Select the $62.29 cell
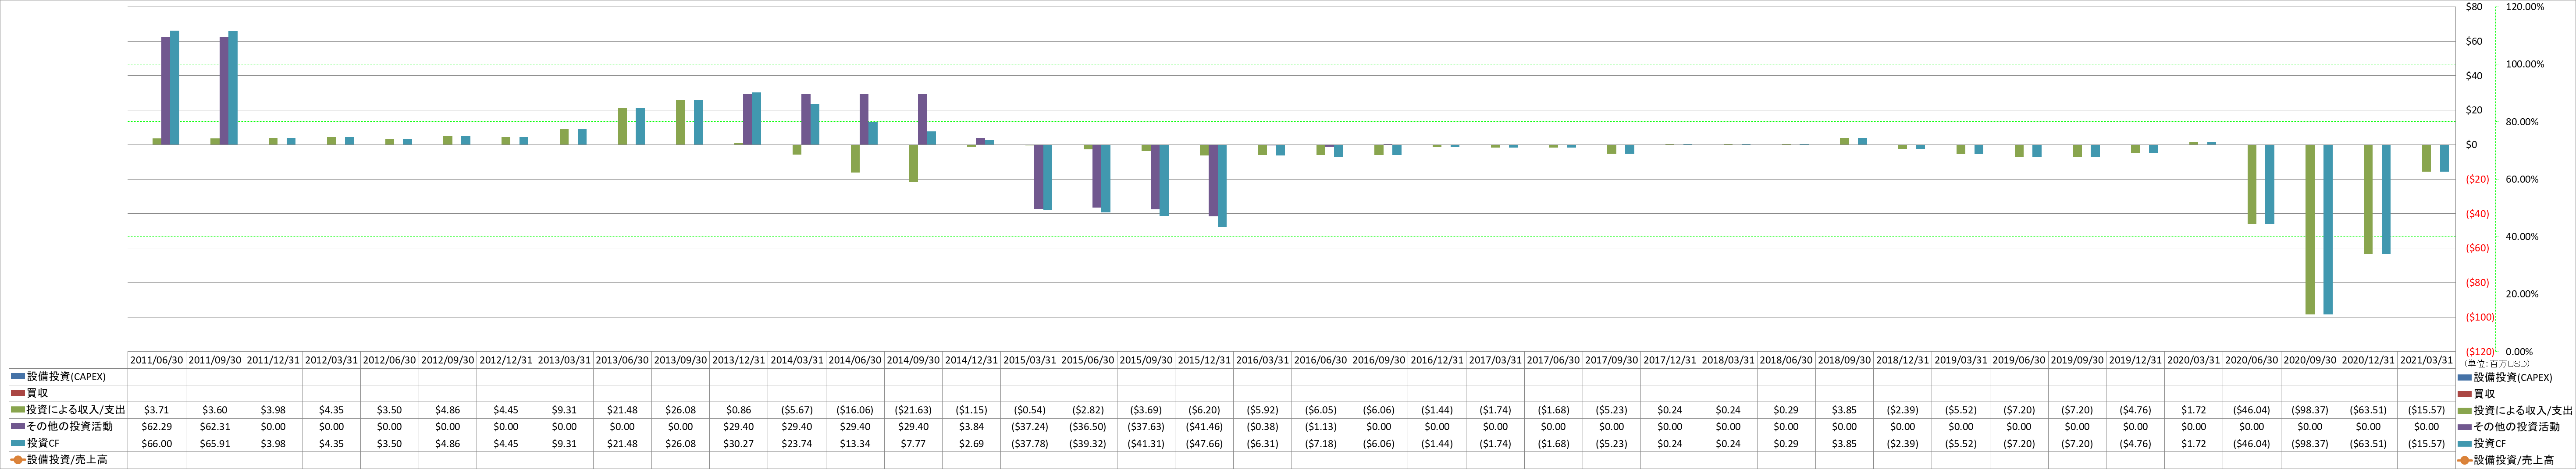The height and width of the screenshot is (469, 2576). (x=157, y=427)
